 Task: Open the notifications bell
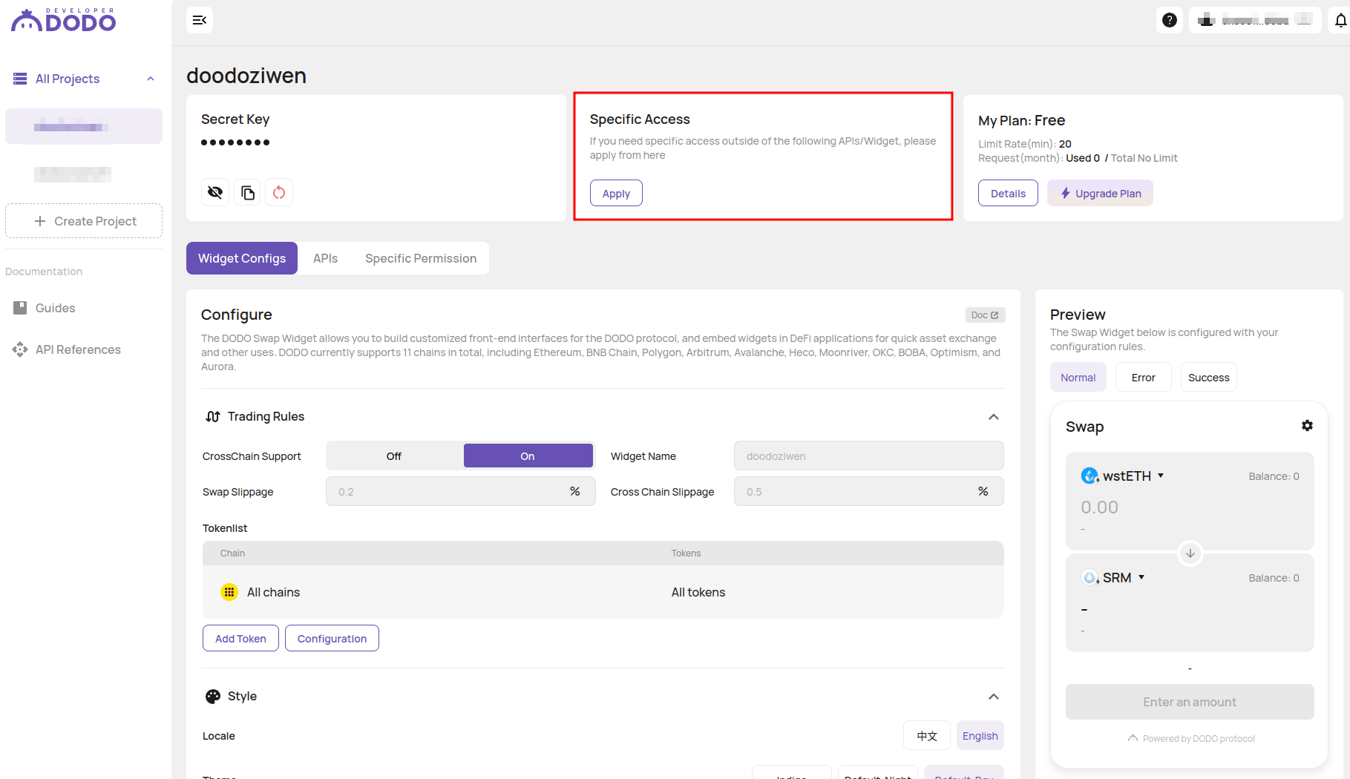(x=1340, y=20)
